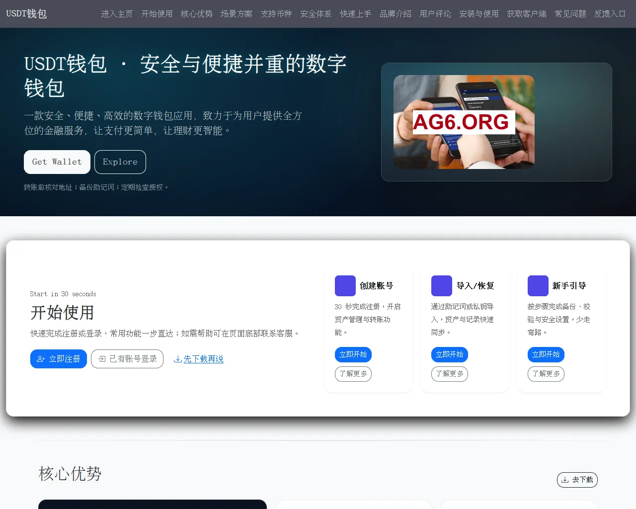636x509 pixels.
Task: Click the 导入/恢复 card title
Action: [x=476, y=286]
